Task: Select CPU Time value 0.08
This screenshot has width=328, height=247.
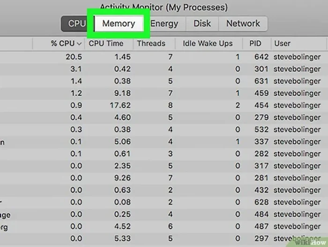Action: [122, 202]
